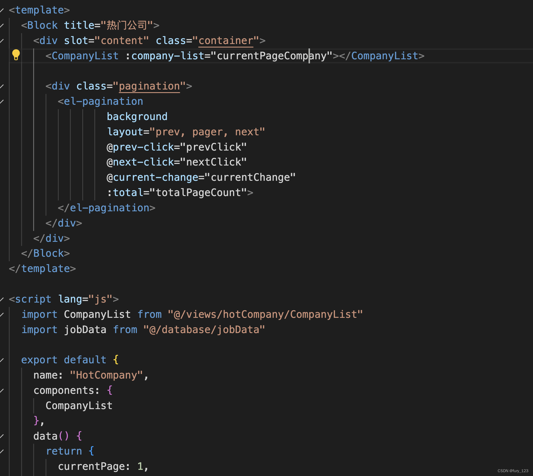Click the :company-list attribute name
Screen dimensions: 533x476
pos(165,56)
